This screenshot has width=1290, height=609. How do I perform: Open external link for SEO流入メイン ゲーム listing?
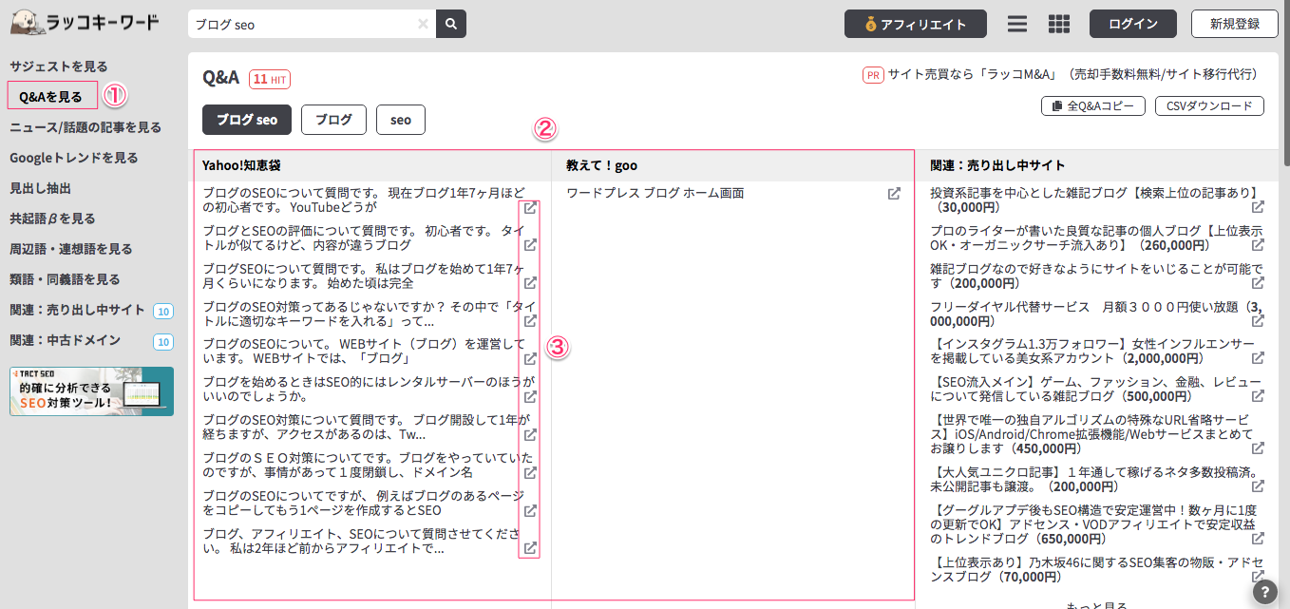(1258, 397)
